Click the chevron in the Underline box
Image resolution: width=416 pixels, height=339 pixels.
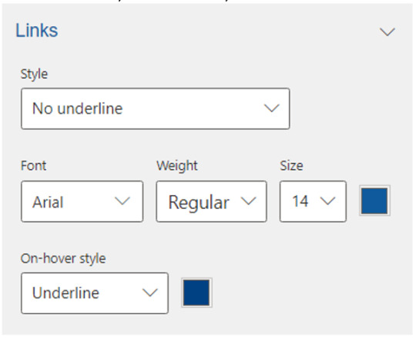pyautogui.click(x=150, y=293)
